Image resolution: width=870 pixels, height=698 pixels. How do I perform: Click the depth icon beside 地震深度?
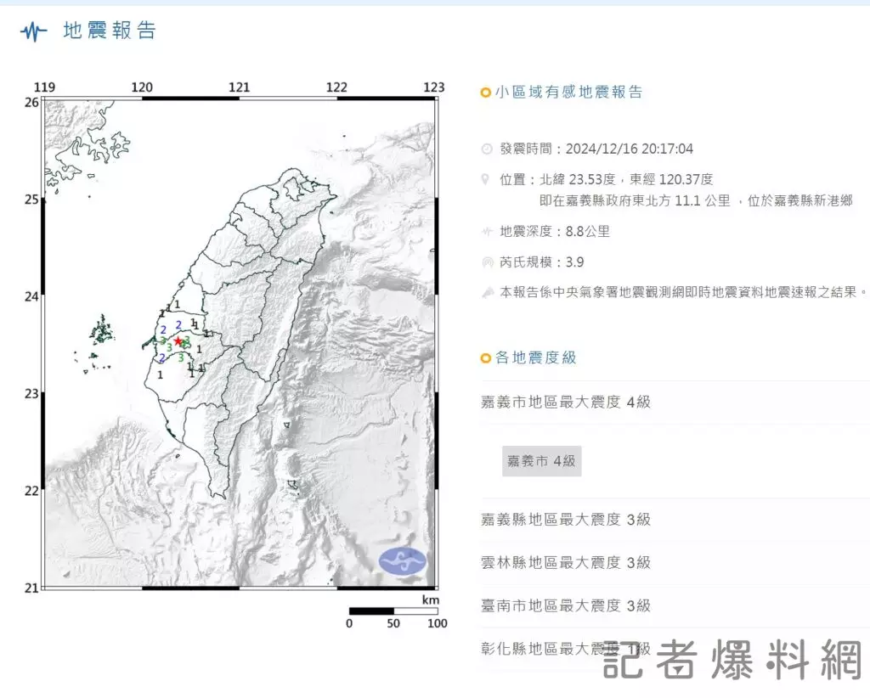point(487,231)
